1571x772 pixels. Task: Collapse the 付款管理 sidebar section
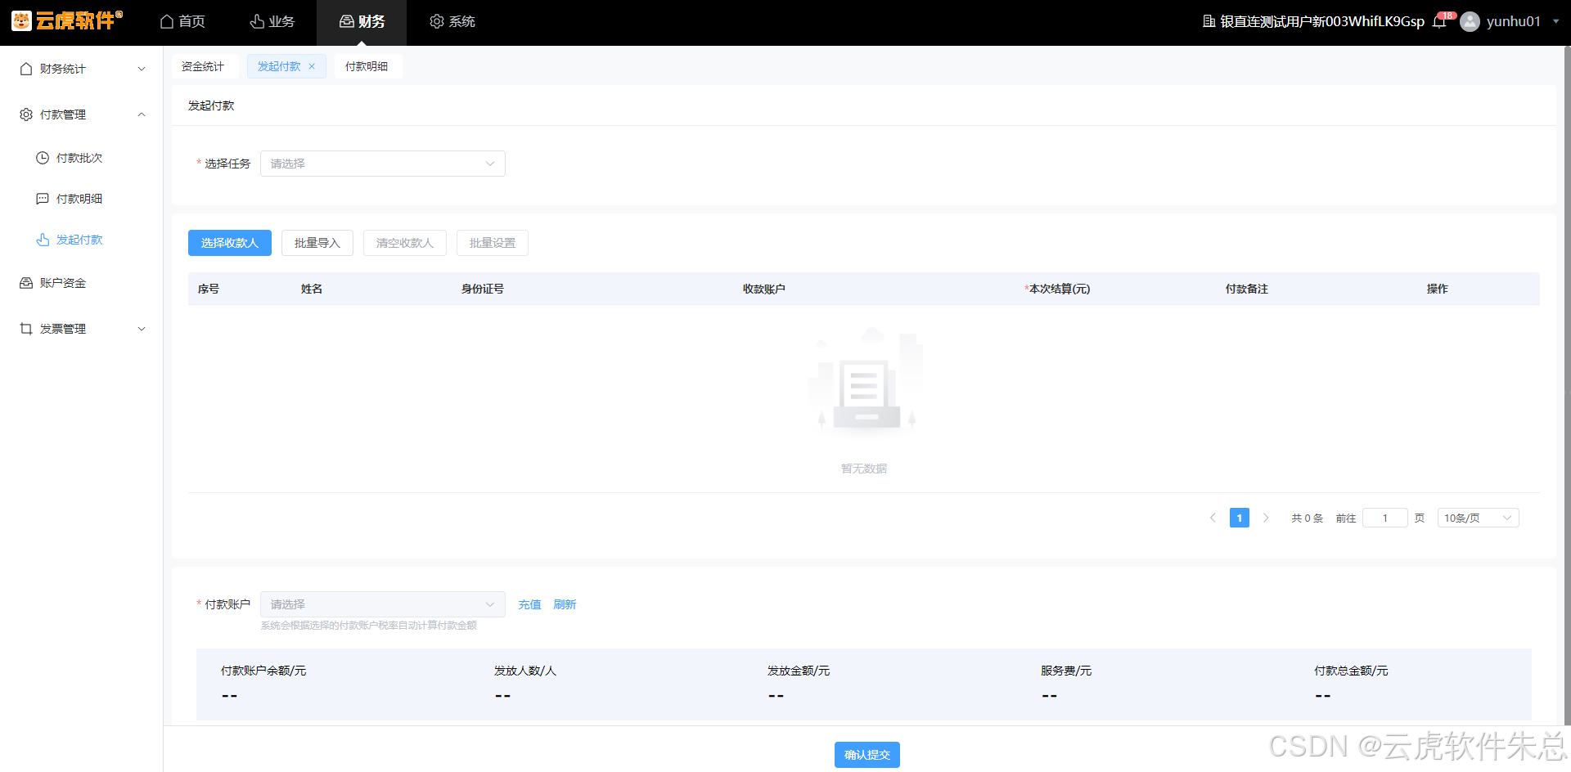82,114
